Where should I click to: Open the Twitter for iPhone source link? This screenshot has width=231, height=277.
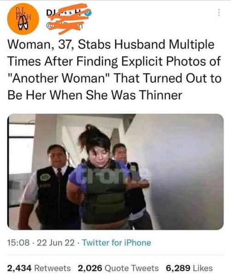(117, 243)
